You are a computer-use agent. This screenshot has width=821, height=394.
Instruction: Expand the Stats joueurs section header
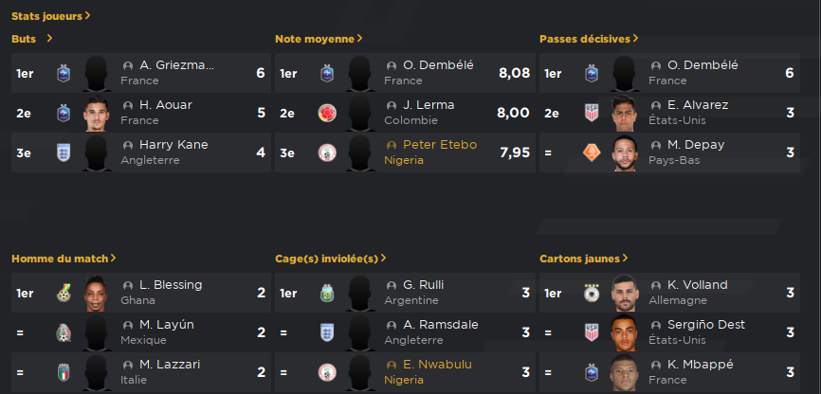click(x=51, y=16)
